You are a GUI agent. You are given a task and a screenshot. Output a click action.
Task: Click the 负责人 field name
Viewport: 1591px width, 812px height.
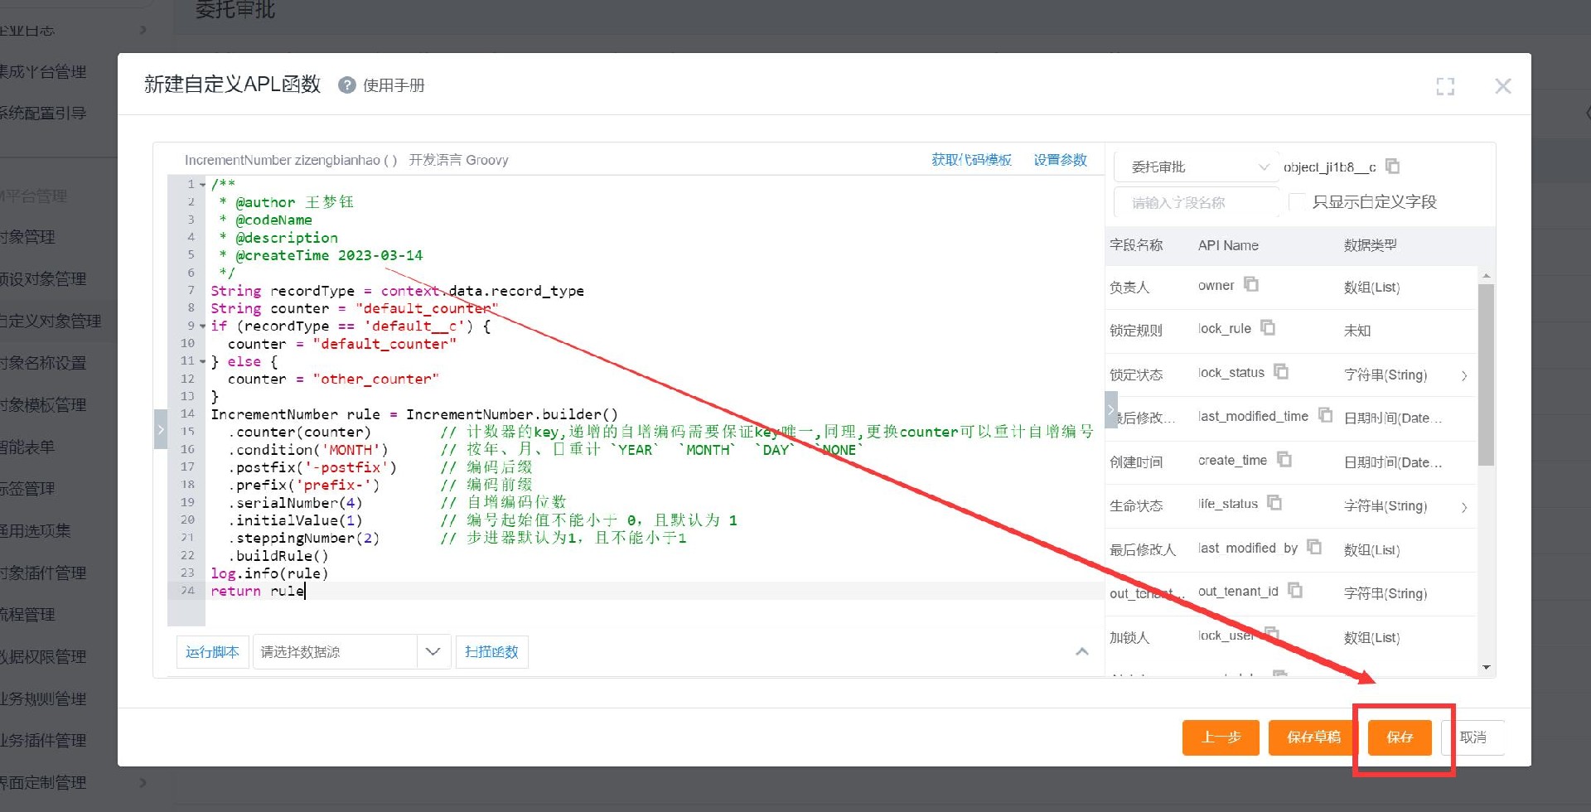point(1129,288)
